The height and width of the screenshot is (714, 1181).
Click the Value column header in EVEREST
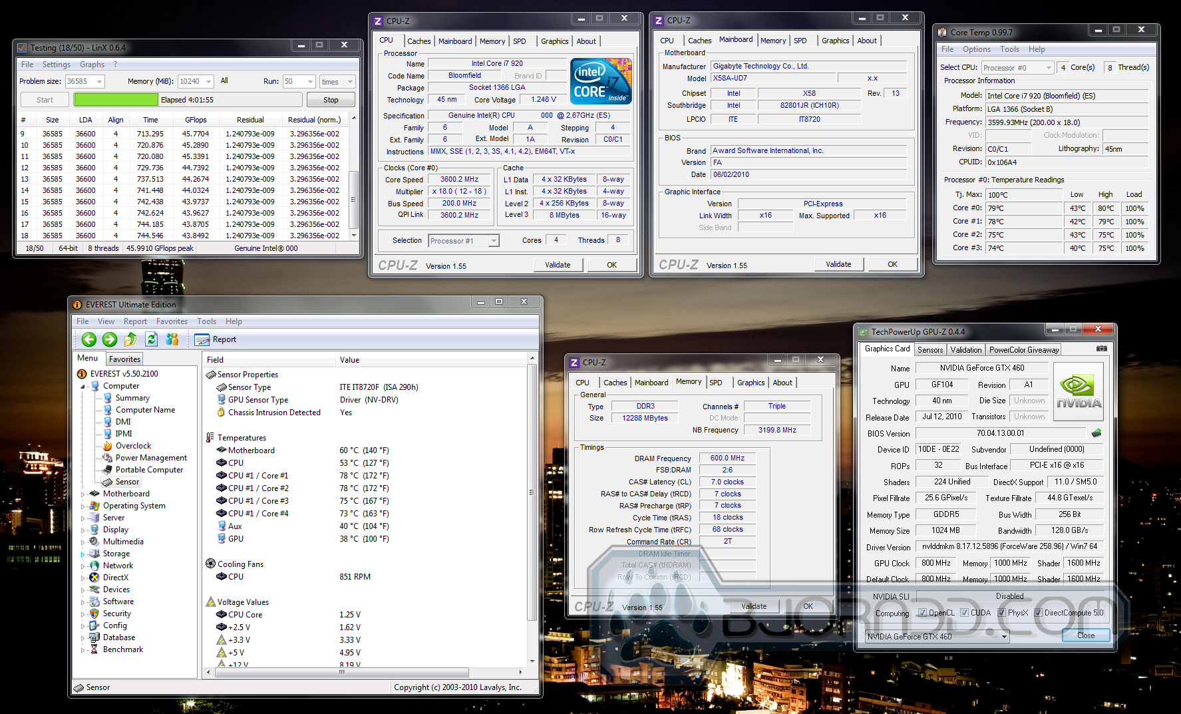(x=432, y=360)
